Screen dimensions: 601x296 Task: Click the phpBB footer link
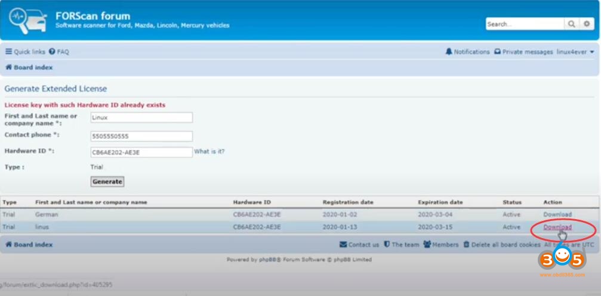(x=270, y=259)
